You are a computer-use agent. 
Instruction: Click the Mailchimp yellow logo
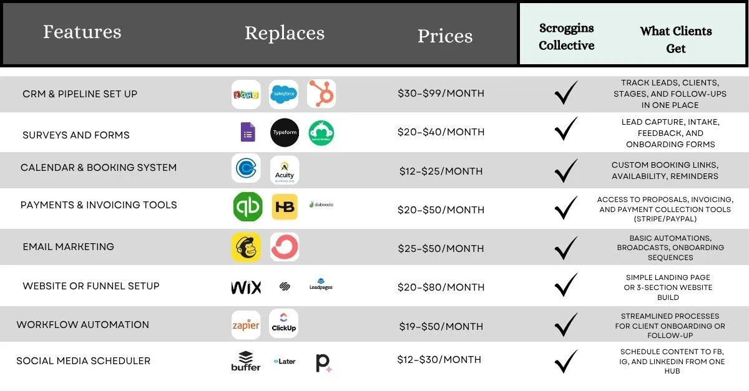point(246,247)
